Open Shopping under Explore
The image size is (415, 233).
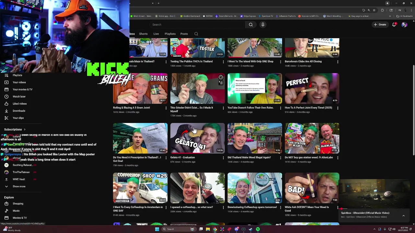[x=18, y=204]
